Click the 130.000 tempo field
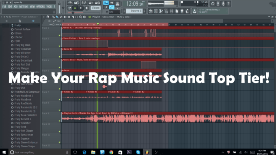Screen dimensions: 276x155 [x=95, y=8]
